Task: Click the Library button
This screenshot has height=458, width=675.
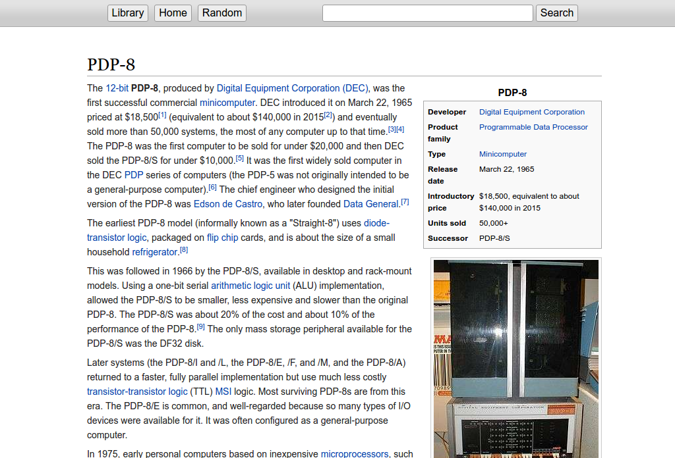Action: pyautogui.click(x=128, y=13)
